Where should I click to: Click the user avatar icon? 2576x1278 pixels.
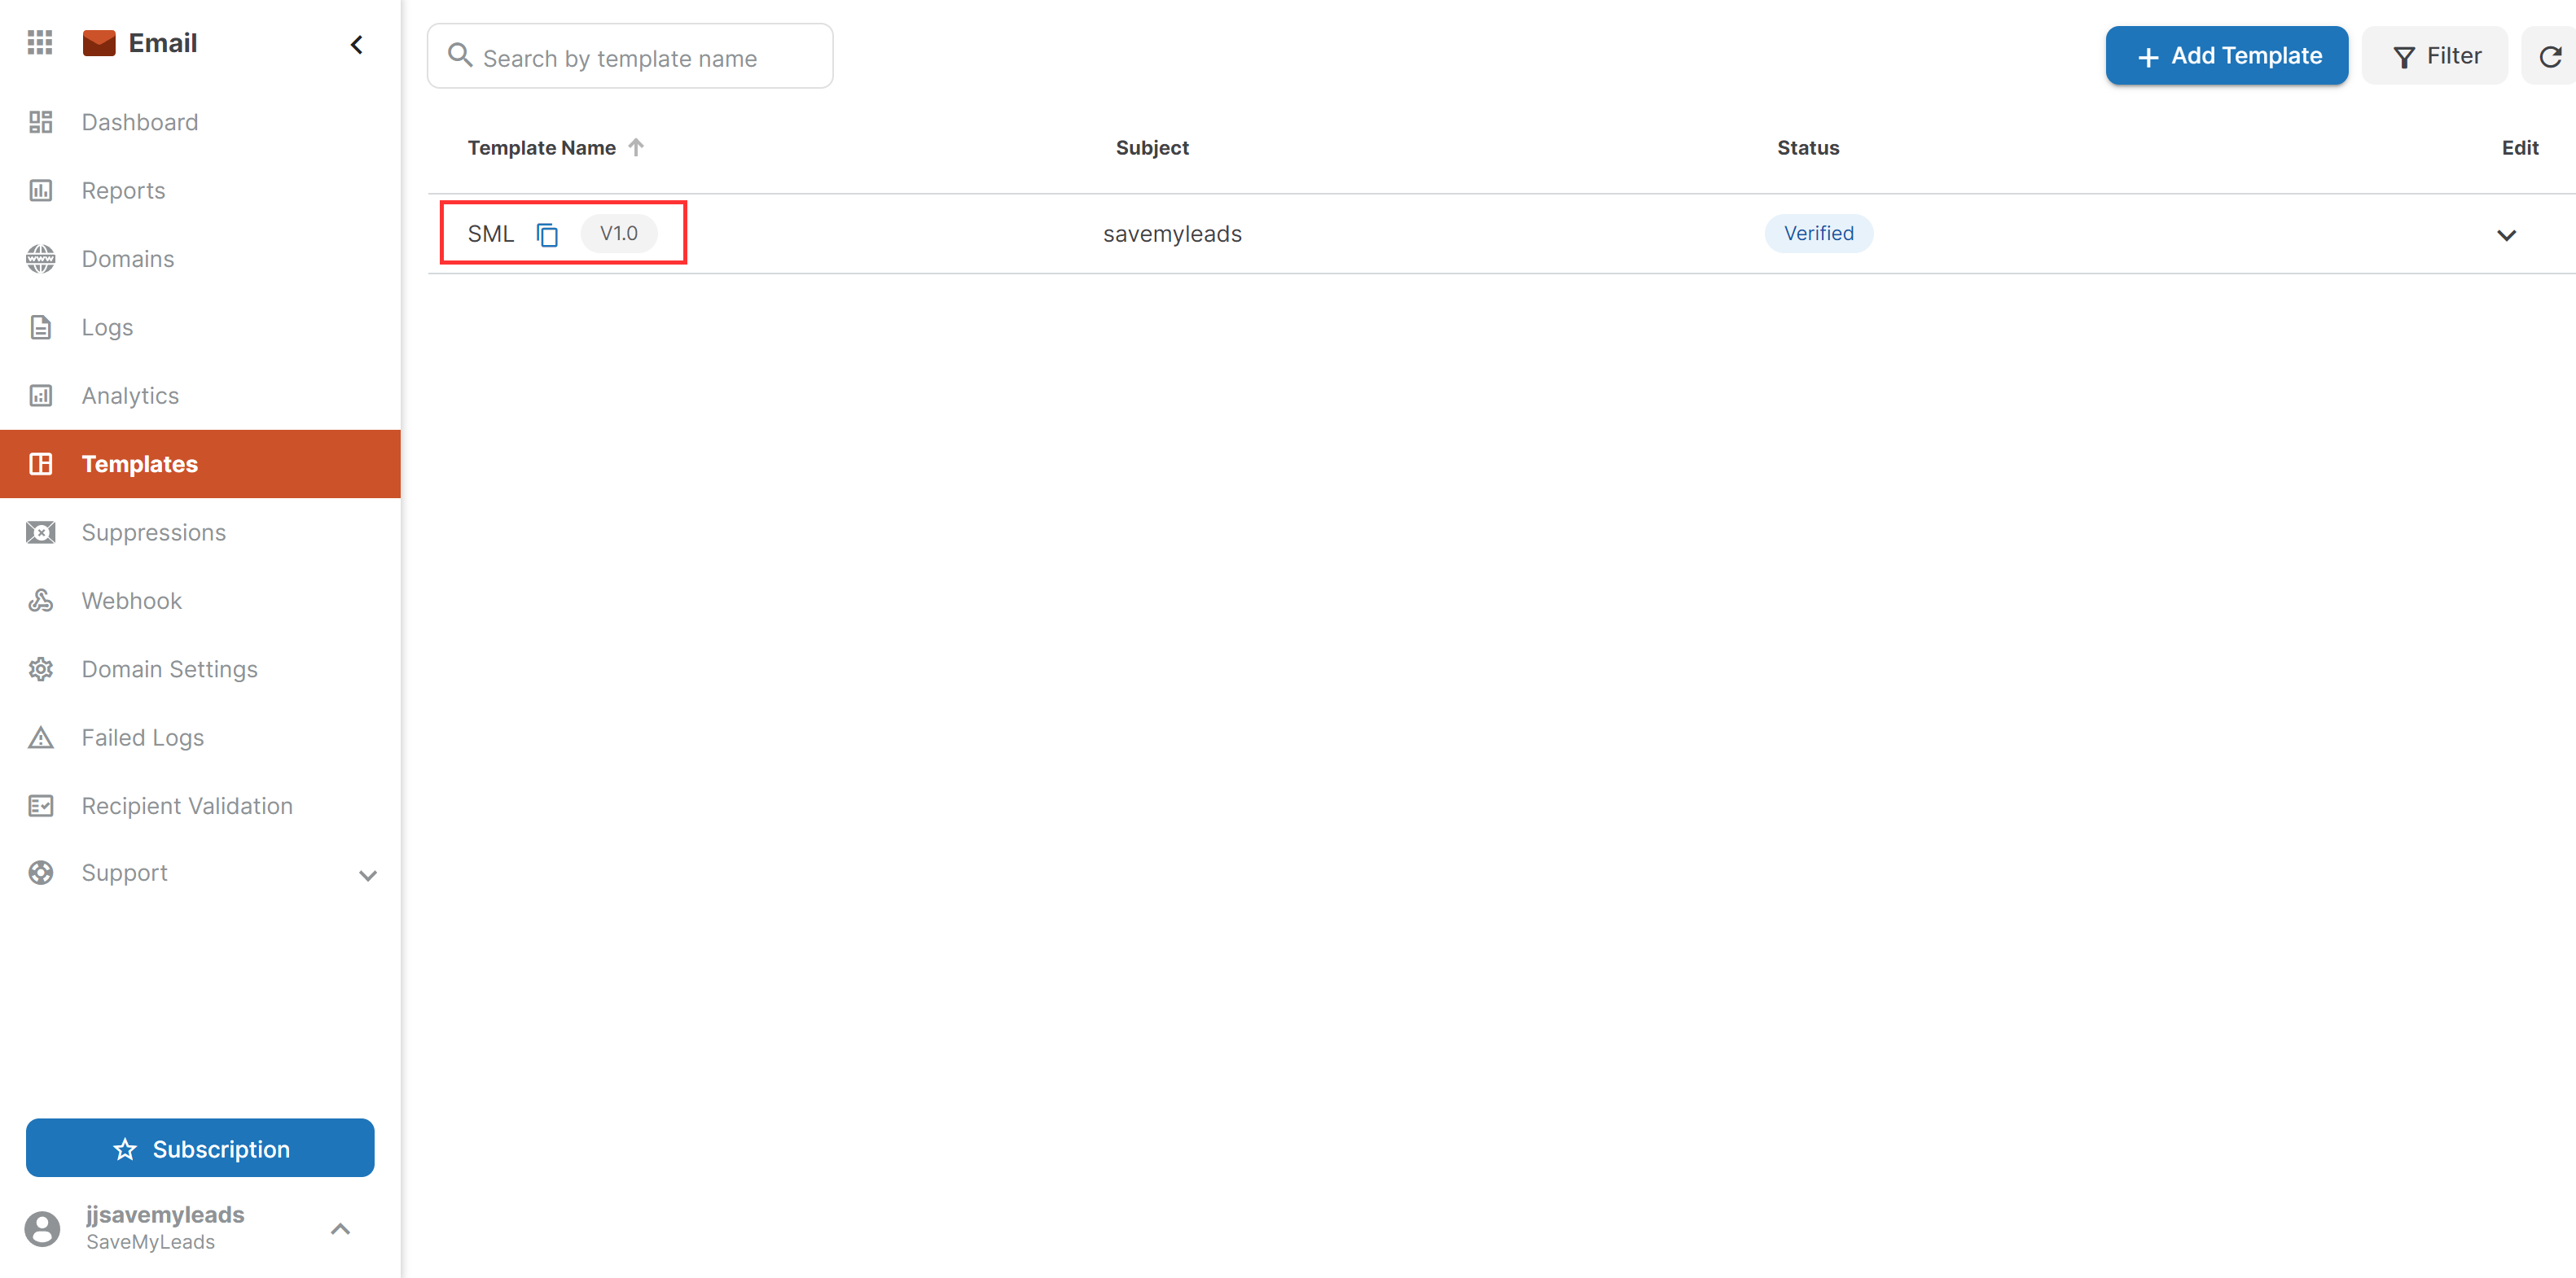pos(42,1229)
